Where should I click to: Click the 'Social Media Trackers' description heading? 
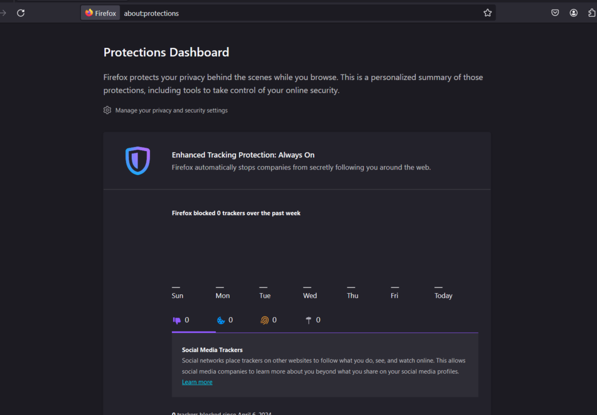tap(212, 350)
